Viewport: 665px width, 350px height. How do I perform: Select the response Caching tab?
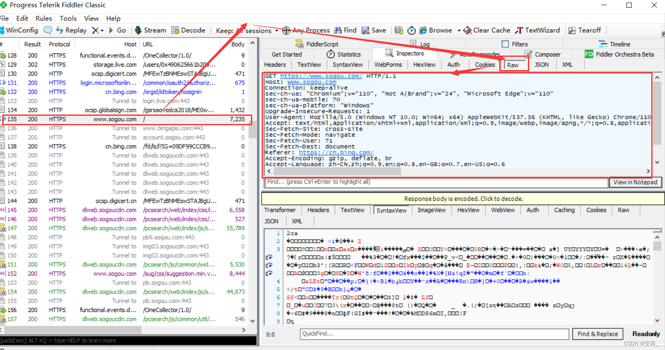tap(564, 210)
